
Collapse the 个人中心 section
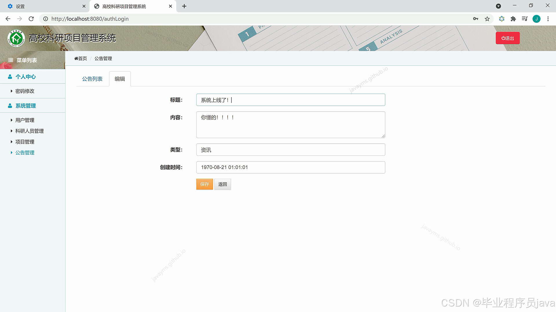click(x=32, y=77)
